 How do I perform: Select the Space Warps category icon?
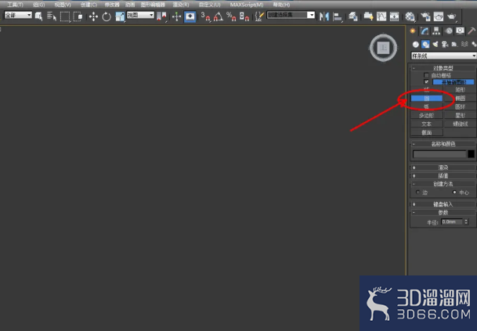click(x=464, y=45)
